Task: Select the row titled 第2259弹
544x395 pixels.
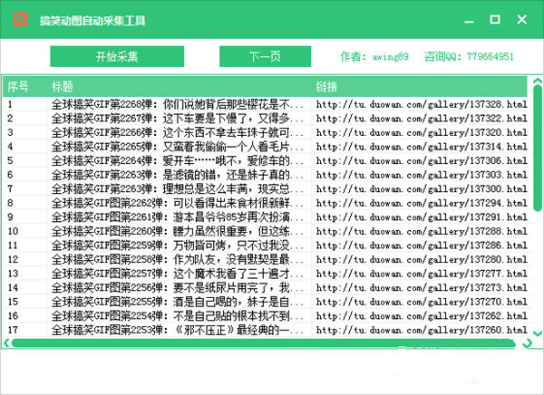Action: pyautogui.click(x=266, y=246)
